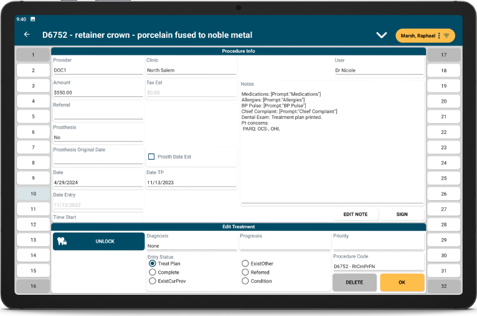Open the three-dot menu beside patient name
This screenshot has height=316, width=477.
[439, 35]
